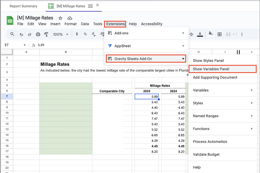The height and width of the screenshot is (173, 260).
Task: Open Google Sheets home logo
Action: click(10, 21)
